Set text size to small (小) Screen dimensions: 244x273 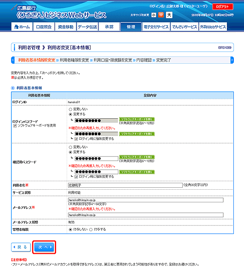[153, 15]
